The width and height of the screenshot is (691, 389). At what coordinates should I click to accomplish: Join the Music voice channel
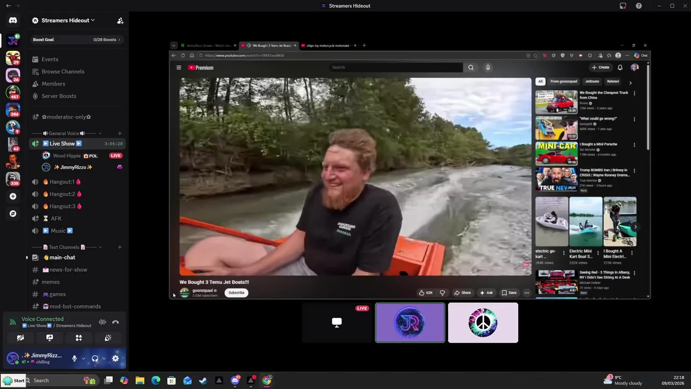(77, 231)
